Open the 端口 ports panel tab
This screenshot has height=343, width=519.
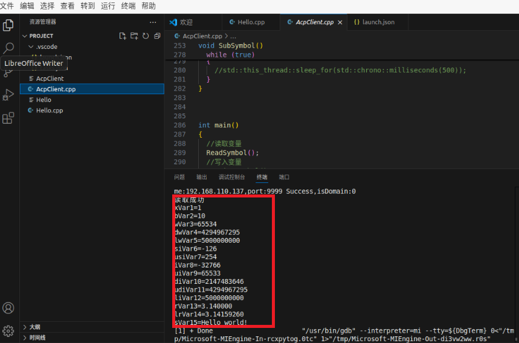pyautogui.click(x=284, y=178)
